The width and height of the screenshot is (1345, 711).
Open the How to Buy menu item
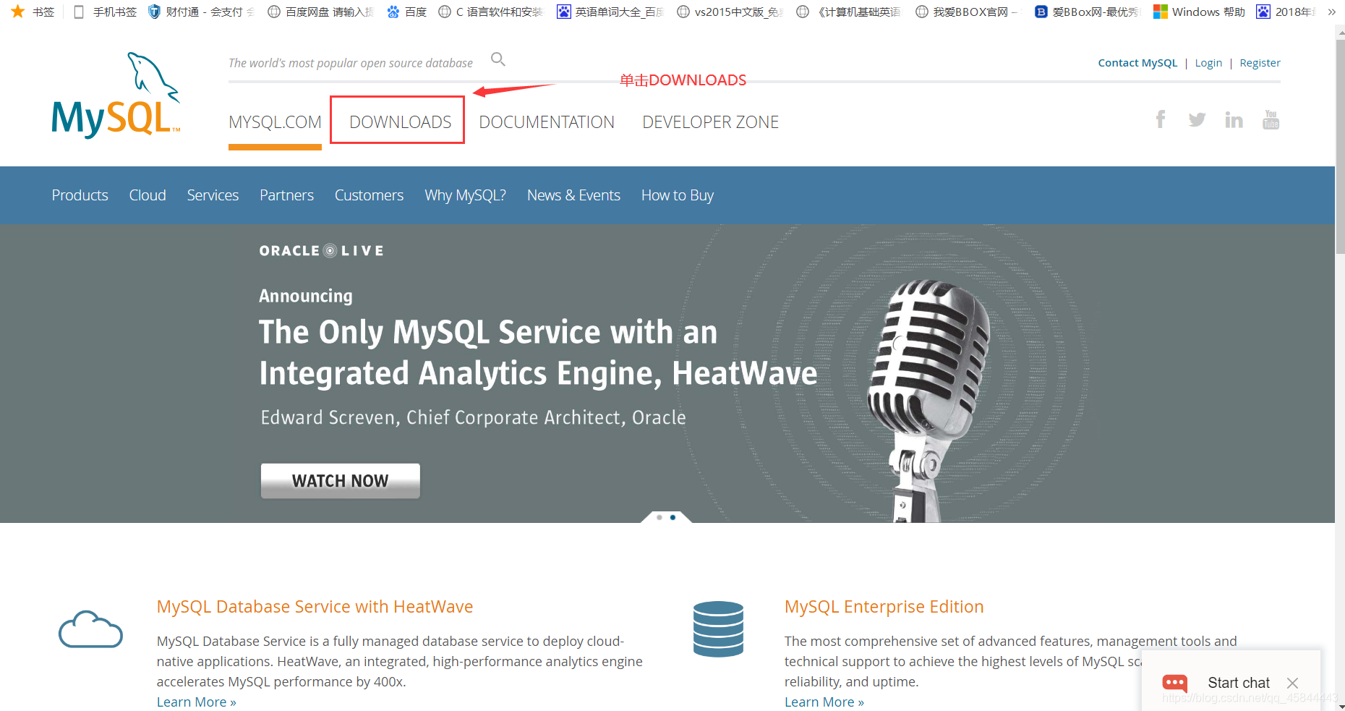coord(678,195)
